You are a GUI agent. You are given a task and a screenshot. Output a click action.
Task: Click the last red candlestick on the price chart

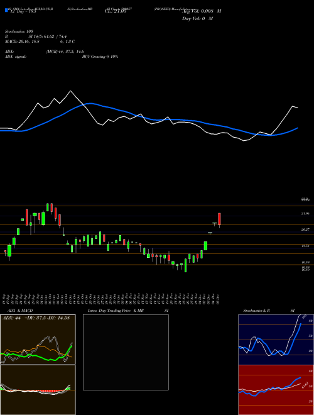[x=219, y=219]
